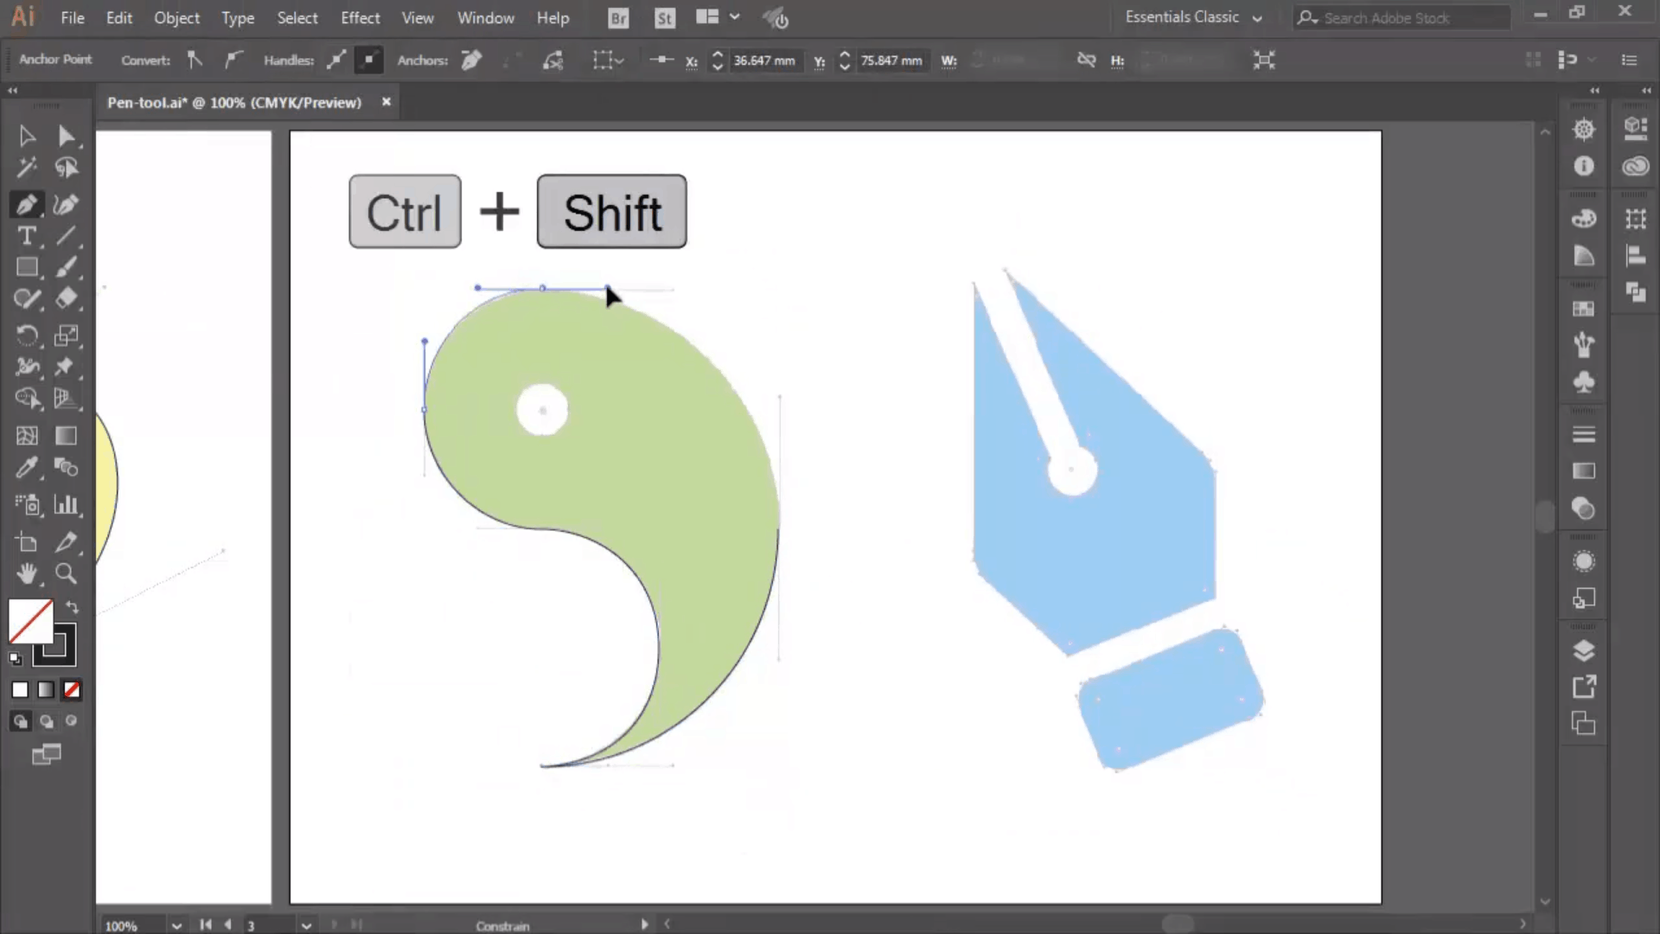Open the artboard number dropdown
This screenshot has height=934, width=1660.
click(306, 925)
